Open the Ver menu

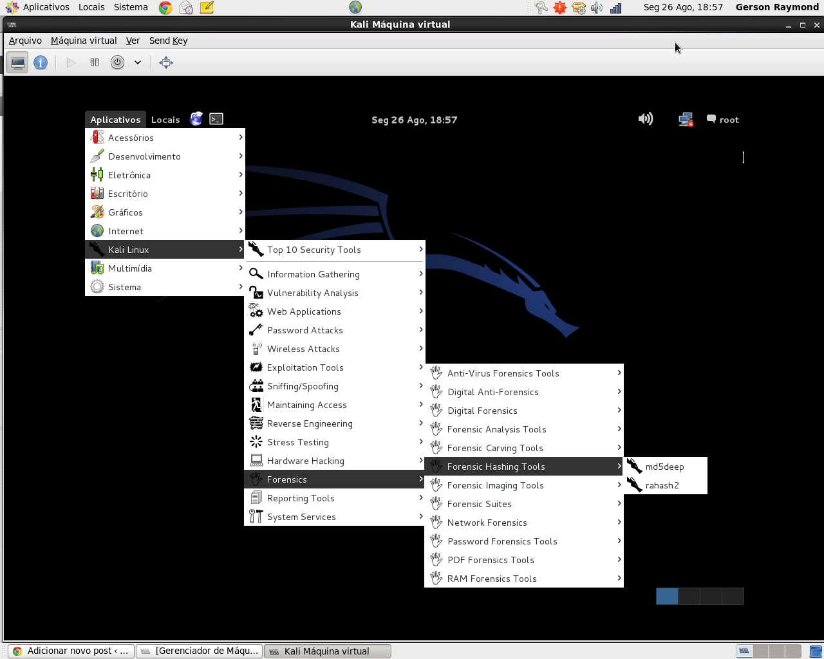pyautogui.click(x=133, y=41)
